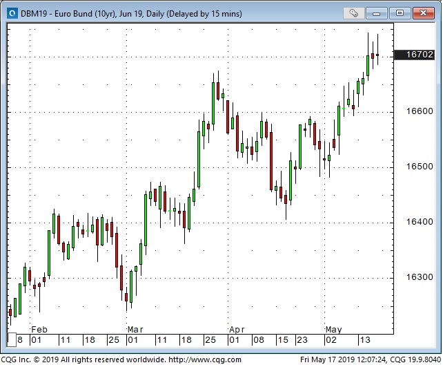Click the latest red candle at far right
The height and width of the screenshot is (365, 443).
point(377,55)
